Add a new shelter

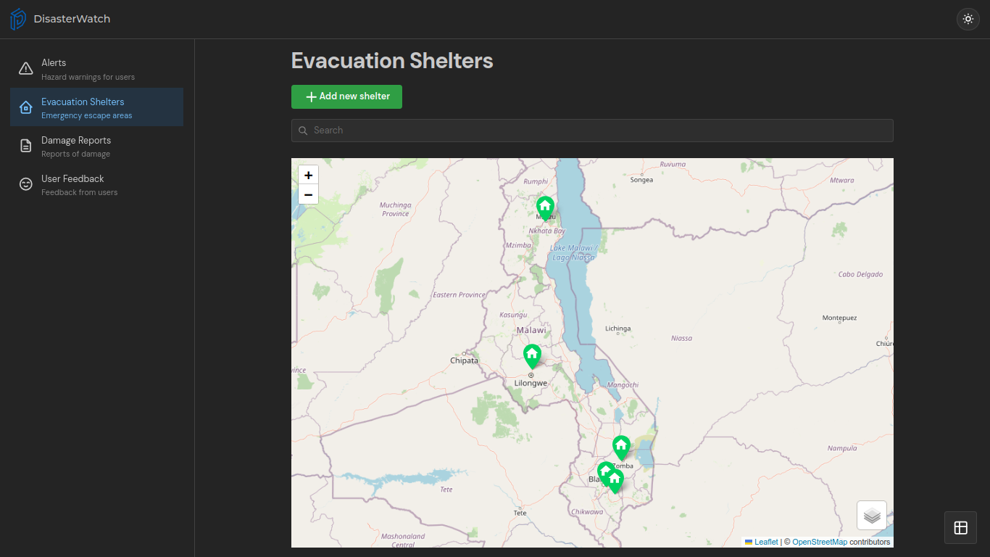[x=346, y=96]
